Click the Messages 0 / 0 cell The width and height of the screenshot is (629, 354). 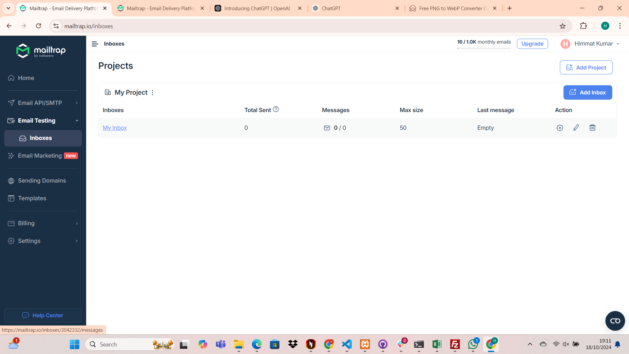pos(334,128)
